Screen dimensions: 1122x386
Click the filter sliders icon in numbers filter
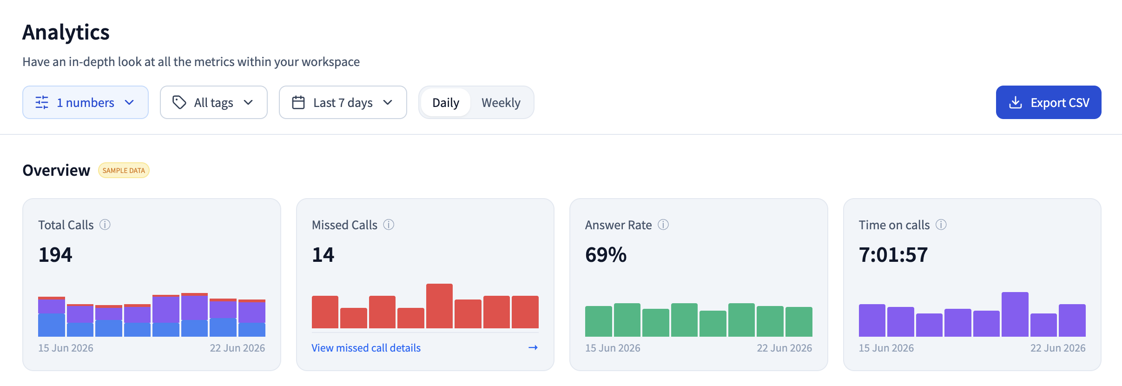[42, 102]
